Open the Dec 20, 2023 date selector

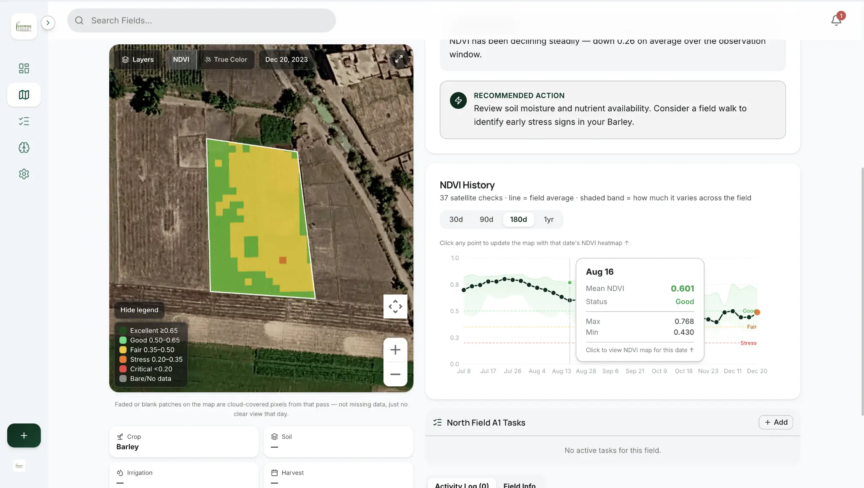286,59
